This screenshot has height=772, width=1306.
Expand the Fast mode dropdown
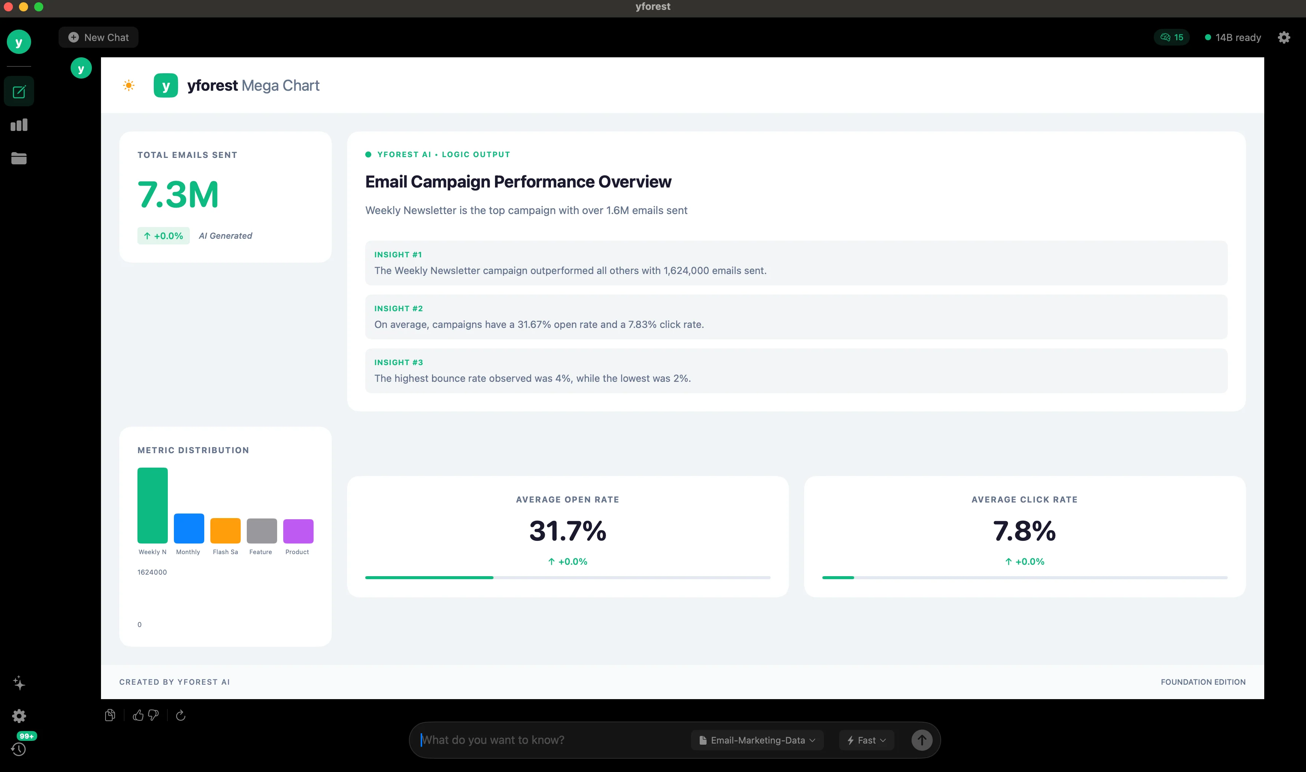pyautogui.click(x=866, y=740)
